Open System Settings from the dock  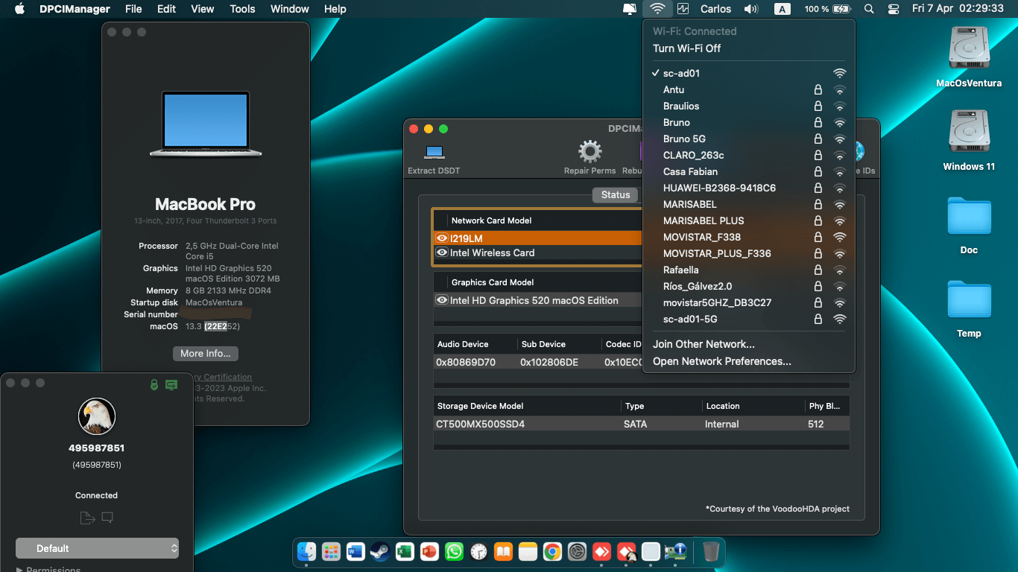pyautogui.click(x=577, y=552)
